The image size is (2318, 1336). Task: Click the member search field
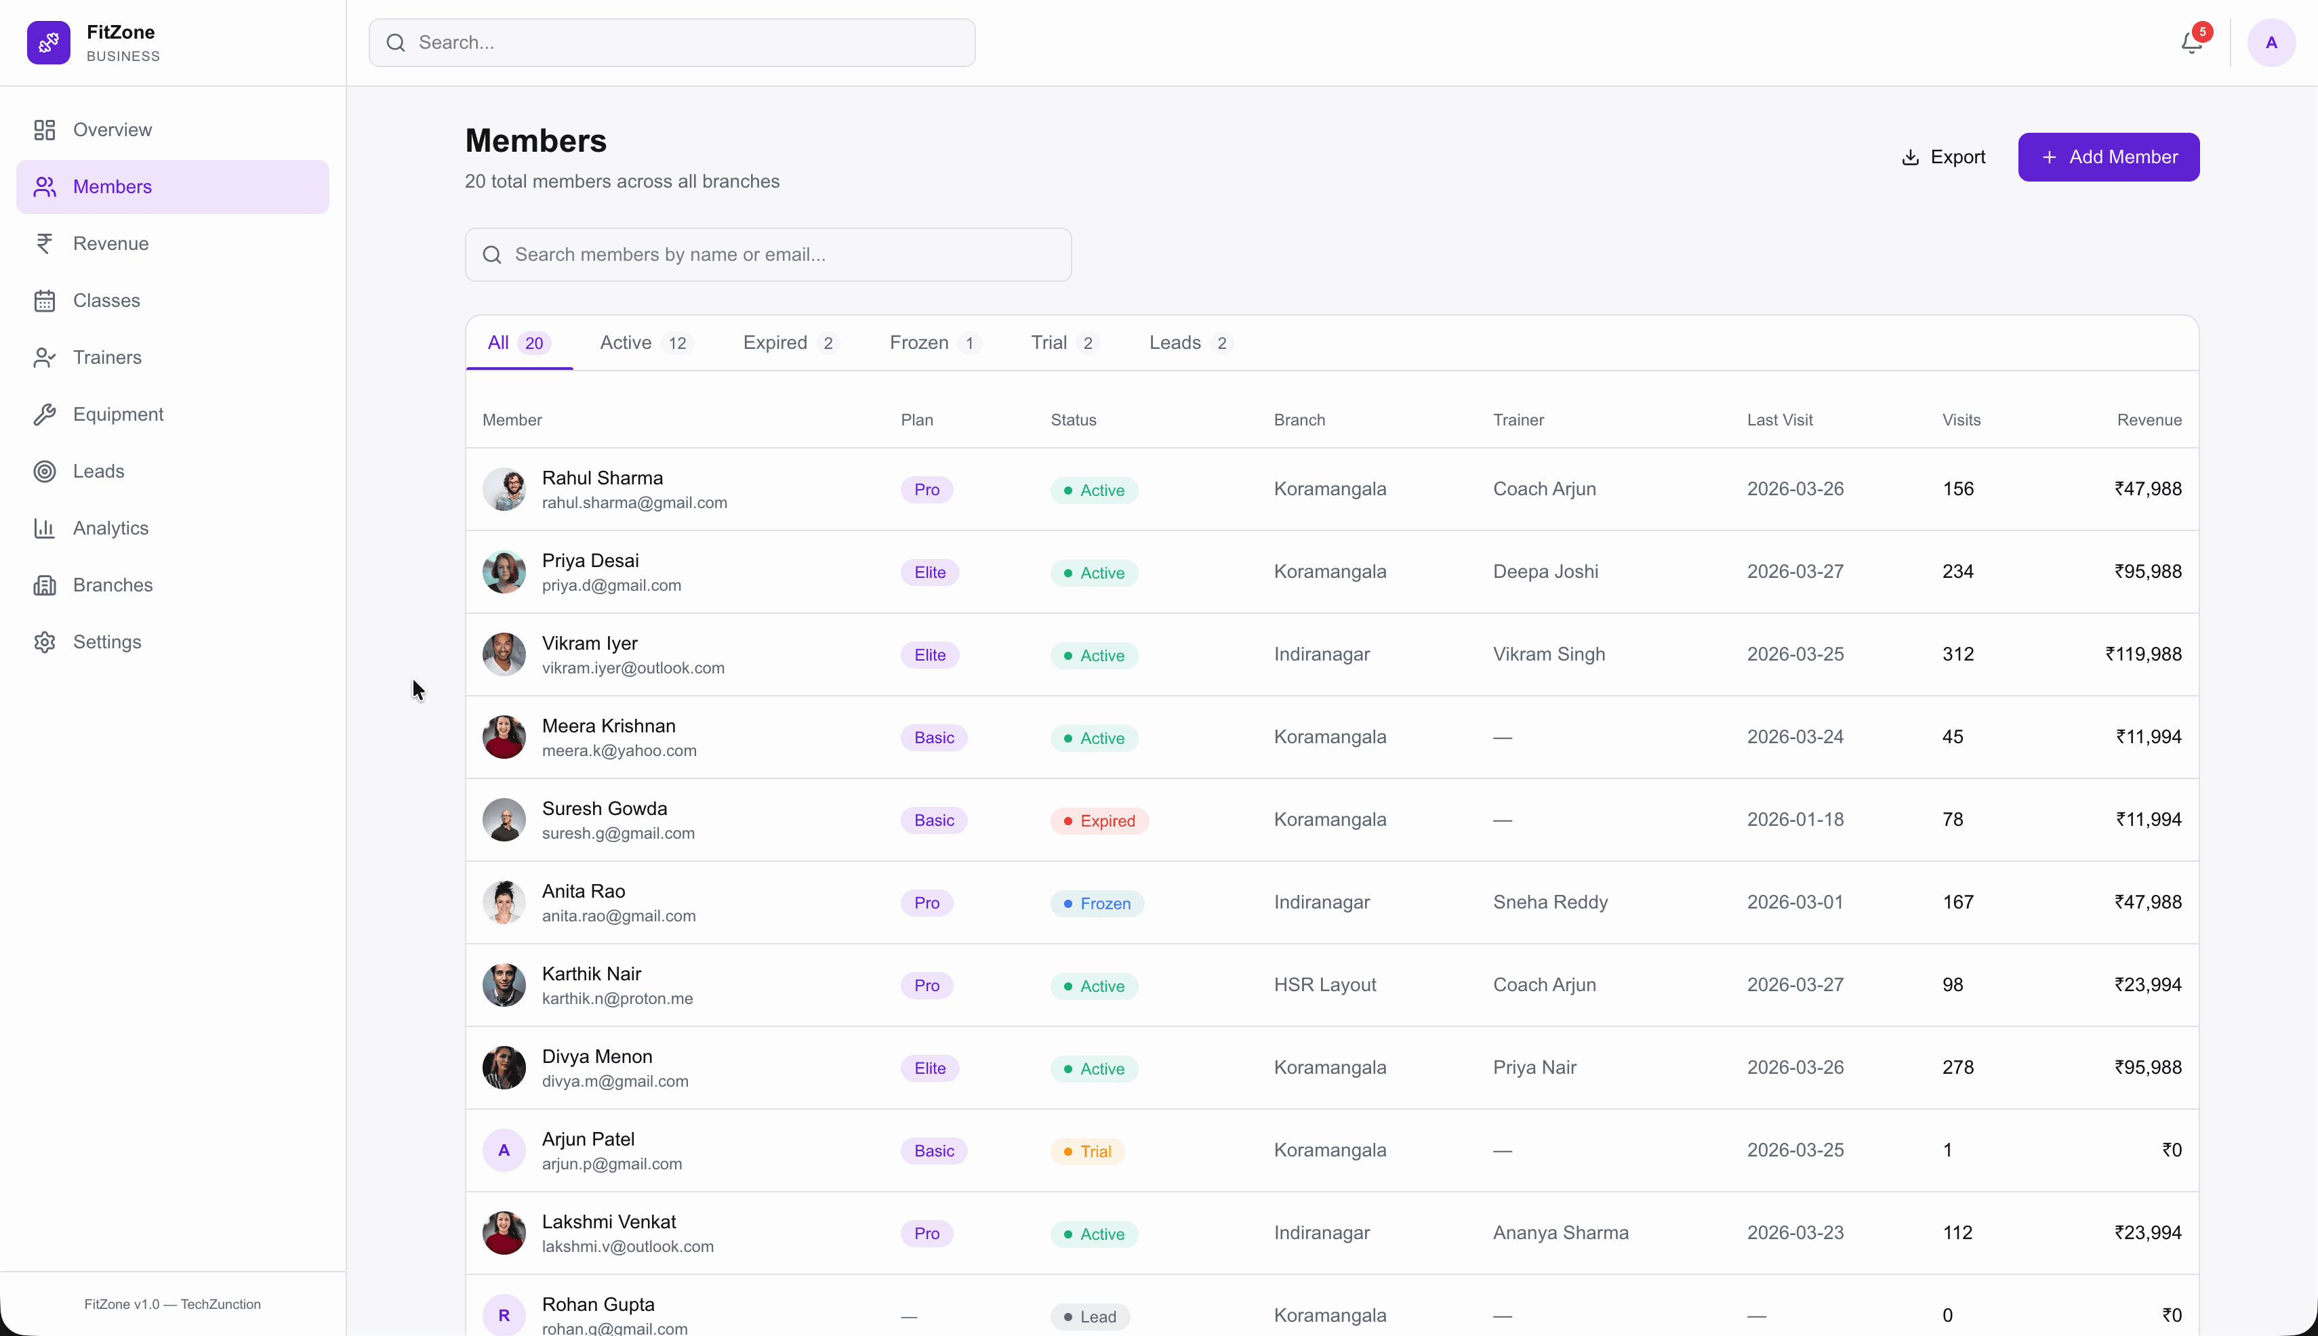(767, 254)
